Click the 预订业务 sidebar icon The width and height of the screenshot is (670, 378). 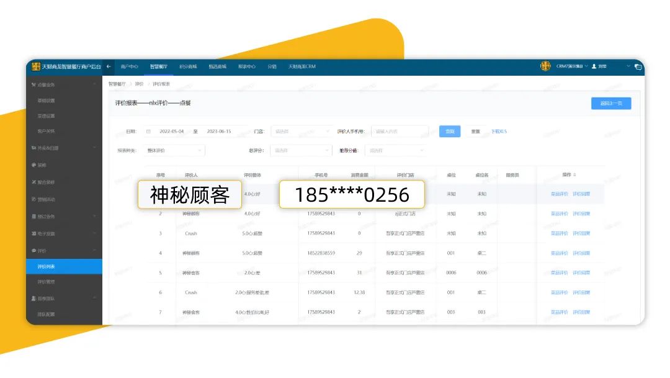click(33, 217)
